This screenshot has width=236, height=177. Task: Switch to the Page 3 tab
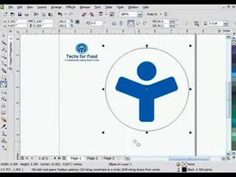[x=109, y=158]
